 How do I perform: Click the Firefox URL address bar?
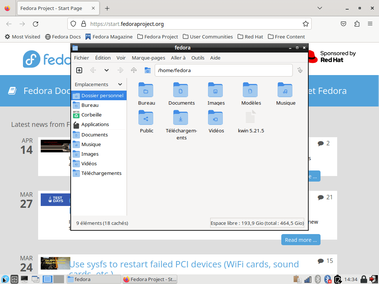tap(189, 24)
